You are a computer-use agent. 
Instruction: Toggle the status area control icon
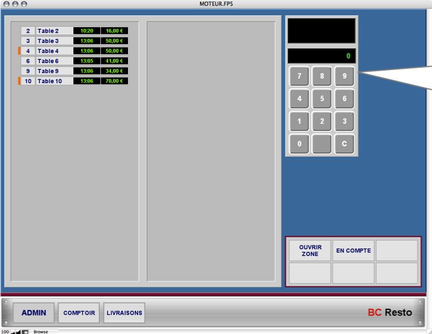tap(25, 332)
